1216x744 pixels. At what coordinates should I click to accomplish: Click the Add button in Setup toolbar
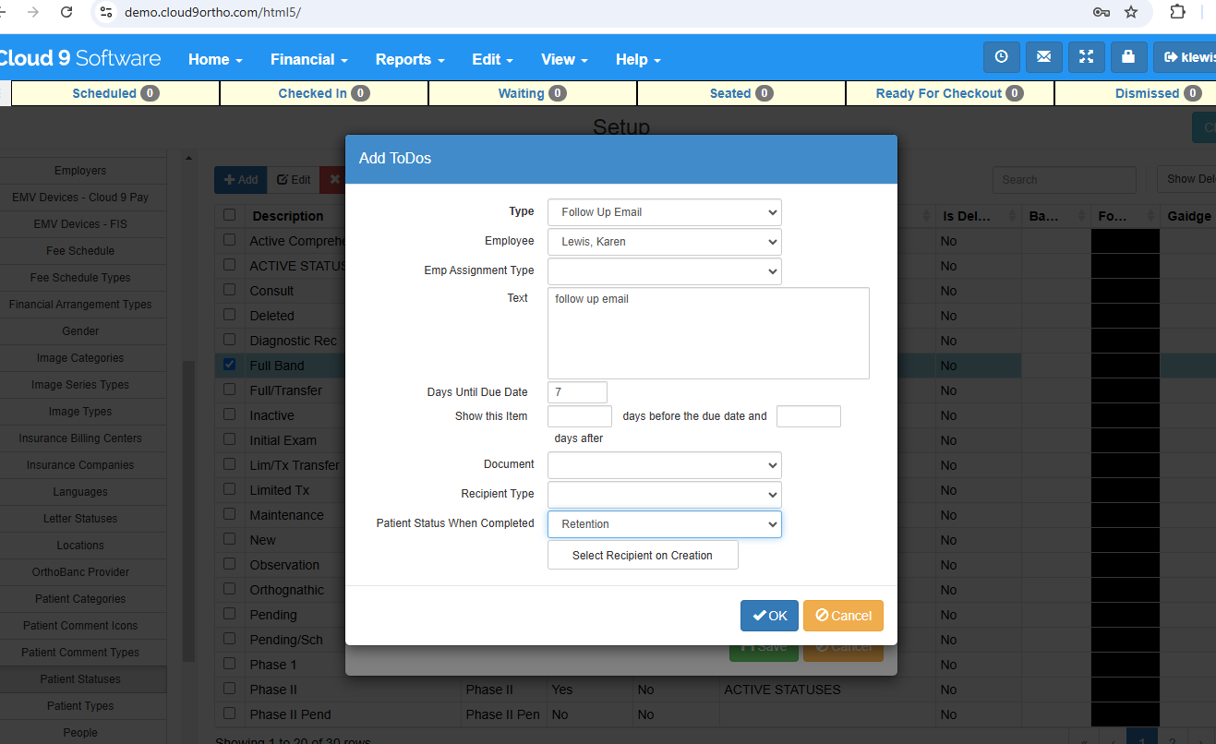(x=241, y=180)
